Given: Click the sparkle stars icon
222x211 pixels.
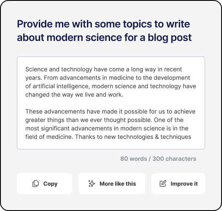Looking at the screenshot, I should (92, 184).
